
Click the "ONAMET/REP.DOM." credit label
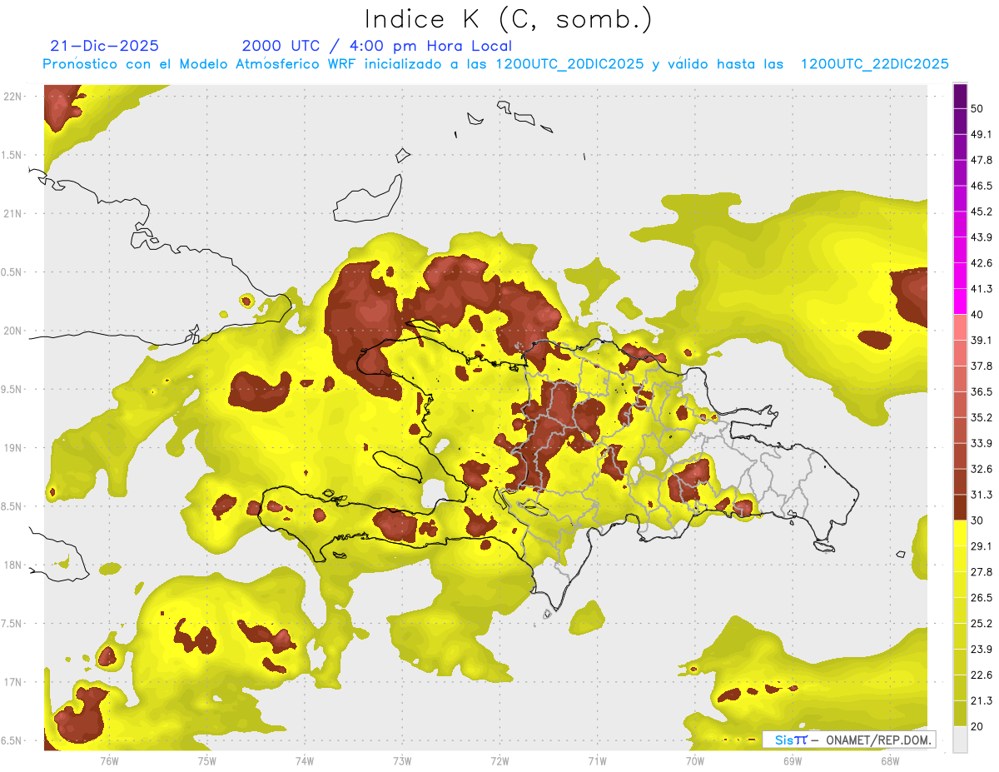pos(877,740)
